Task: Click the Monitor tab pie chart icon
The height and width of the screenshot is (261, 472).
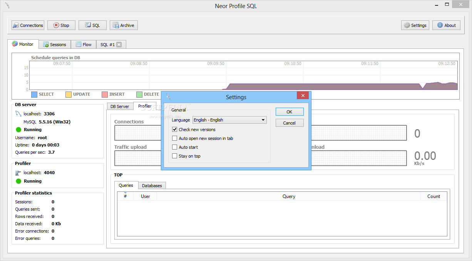Action: tap(15, 44)
